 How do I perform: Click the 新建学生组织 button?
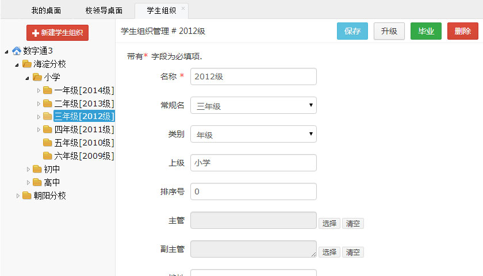tap(57, 33)
